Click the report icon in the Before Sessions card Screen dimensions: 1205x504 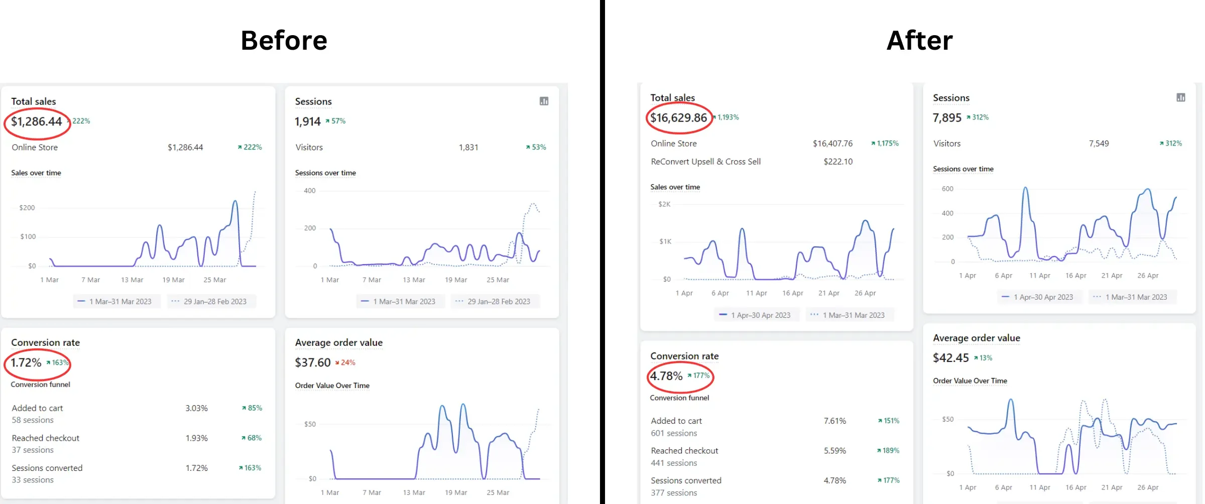tap(544, 101)
